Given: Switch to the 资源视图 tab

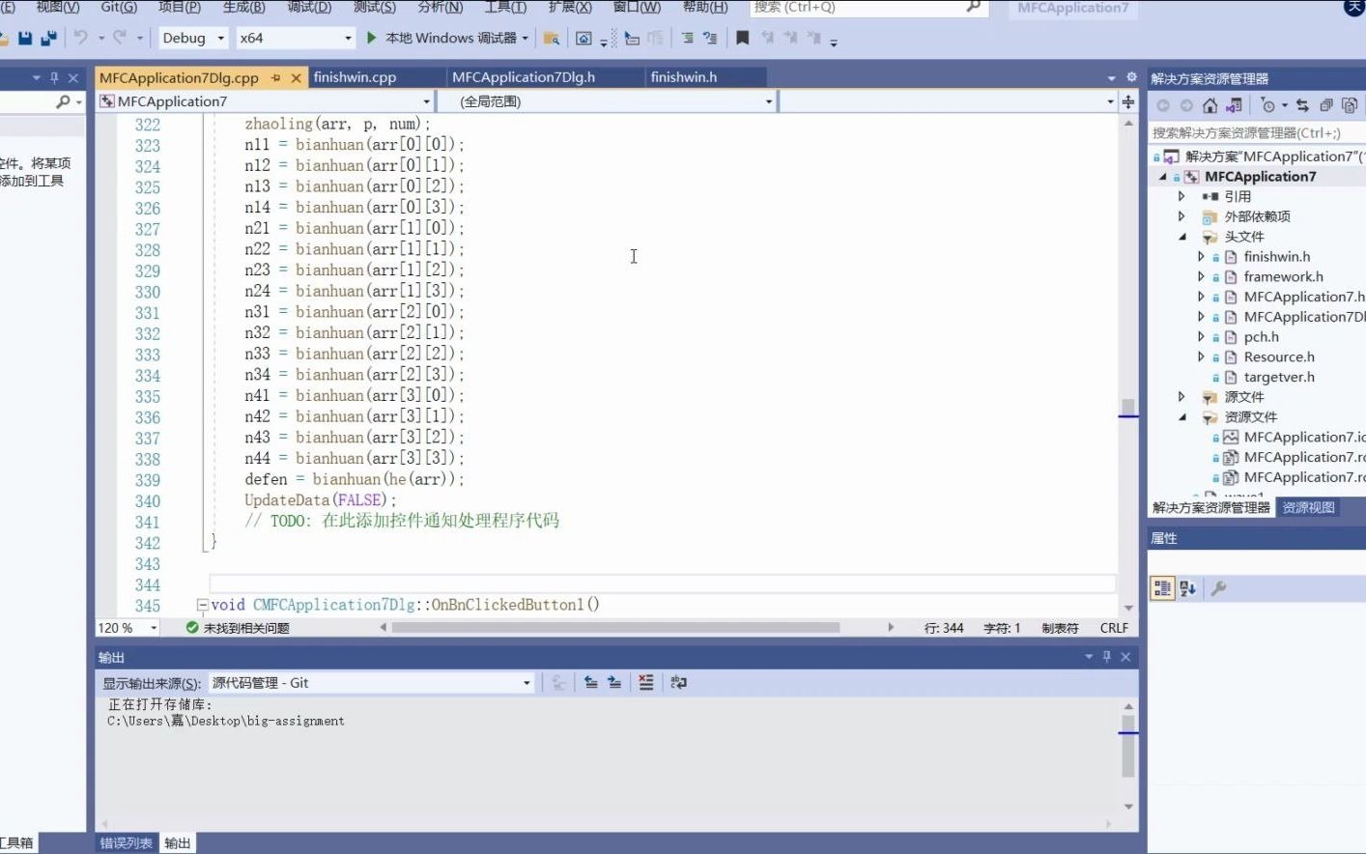Looking at the screenshot, I should tap(1308, 507).
